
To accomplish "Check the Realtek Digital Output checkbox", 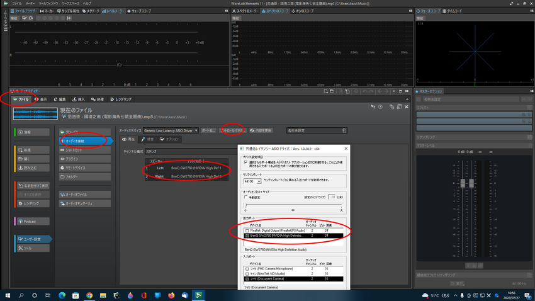I will (247, 230).
